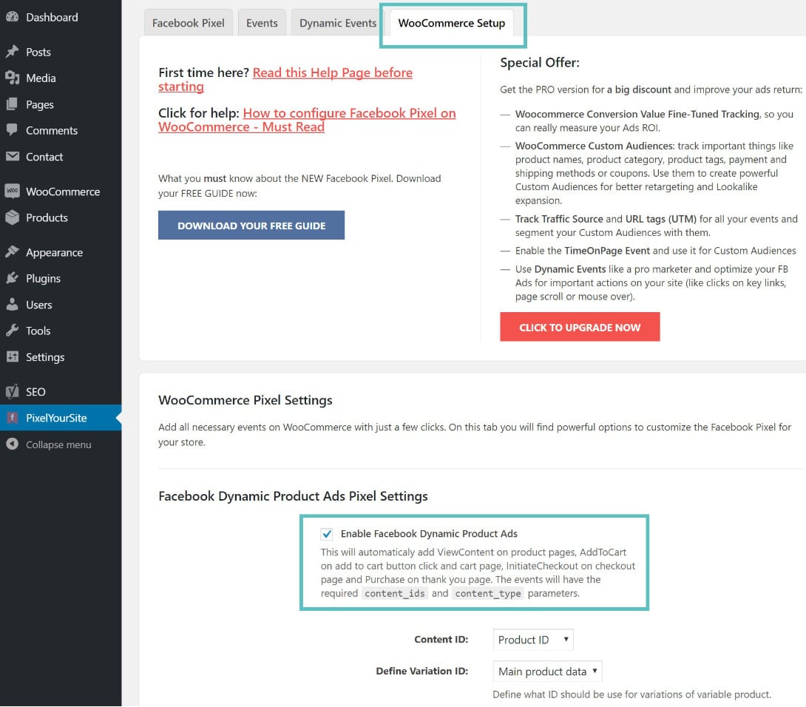Image resolution: width=806 pixels, height=707 pixels.
Task: Switch to the Dynamic Events tab
Action: [336, 23]
